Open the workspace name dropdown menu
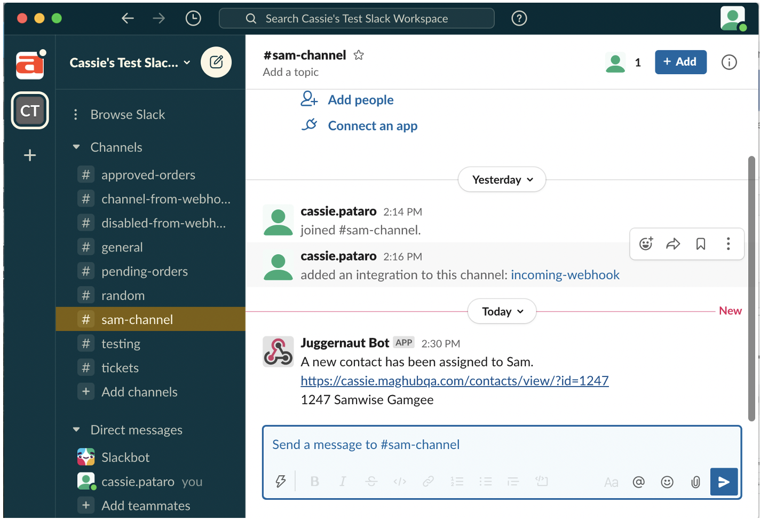Image resolution: width=760 pixels, height=519 pixels. tap(130, 63)
